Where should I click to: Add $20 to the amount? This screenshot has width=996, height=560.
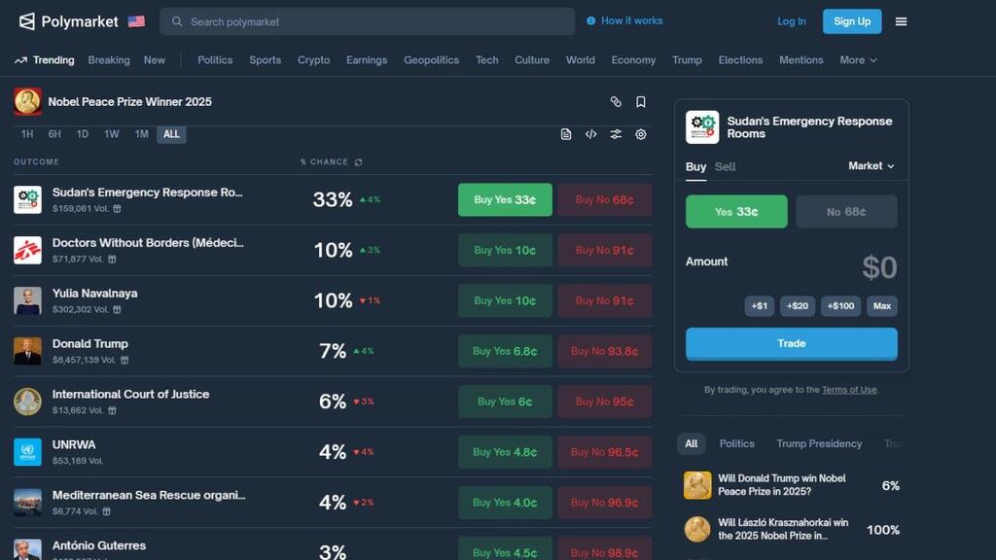[798, 306]
